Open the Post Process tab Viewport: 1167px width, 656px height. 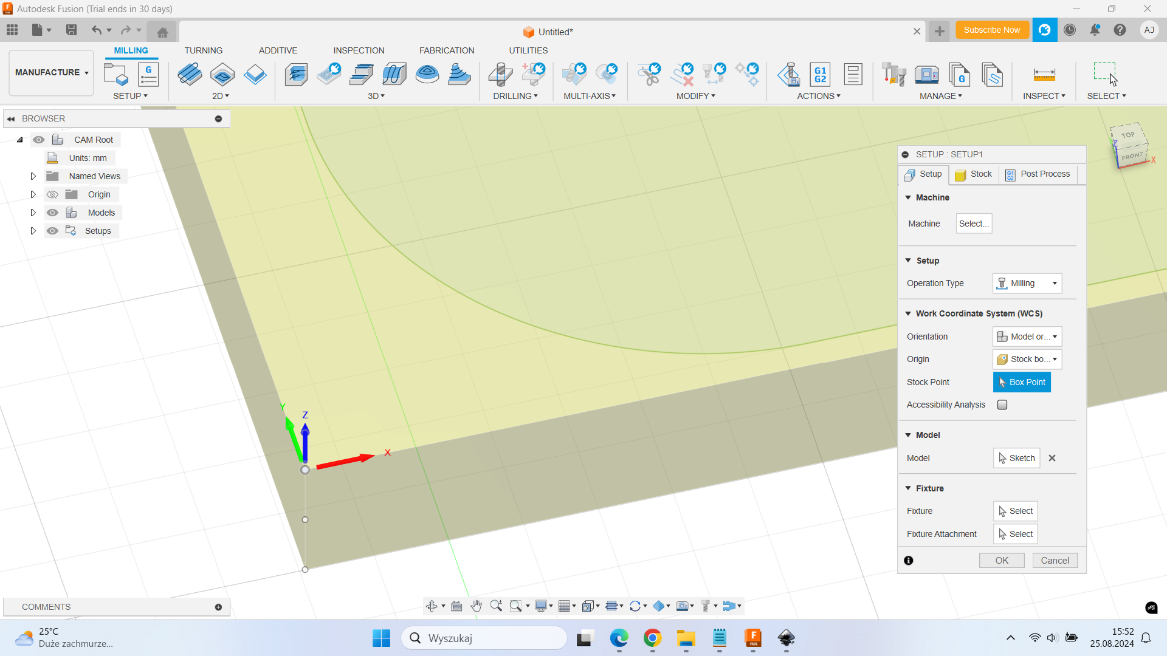[1038, 174]
